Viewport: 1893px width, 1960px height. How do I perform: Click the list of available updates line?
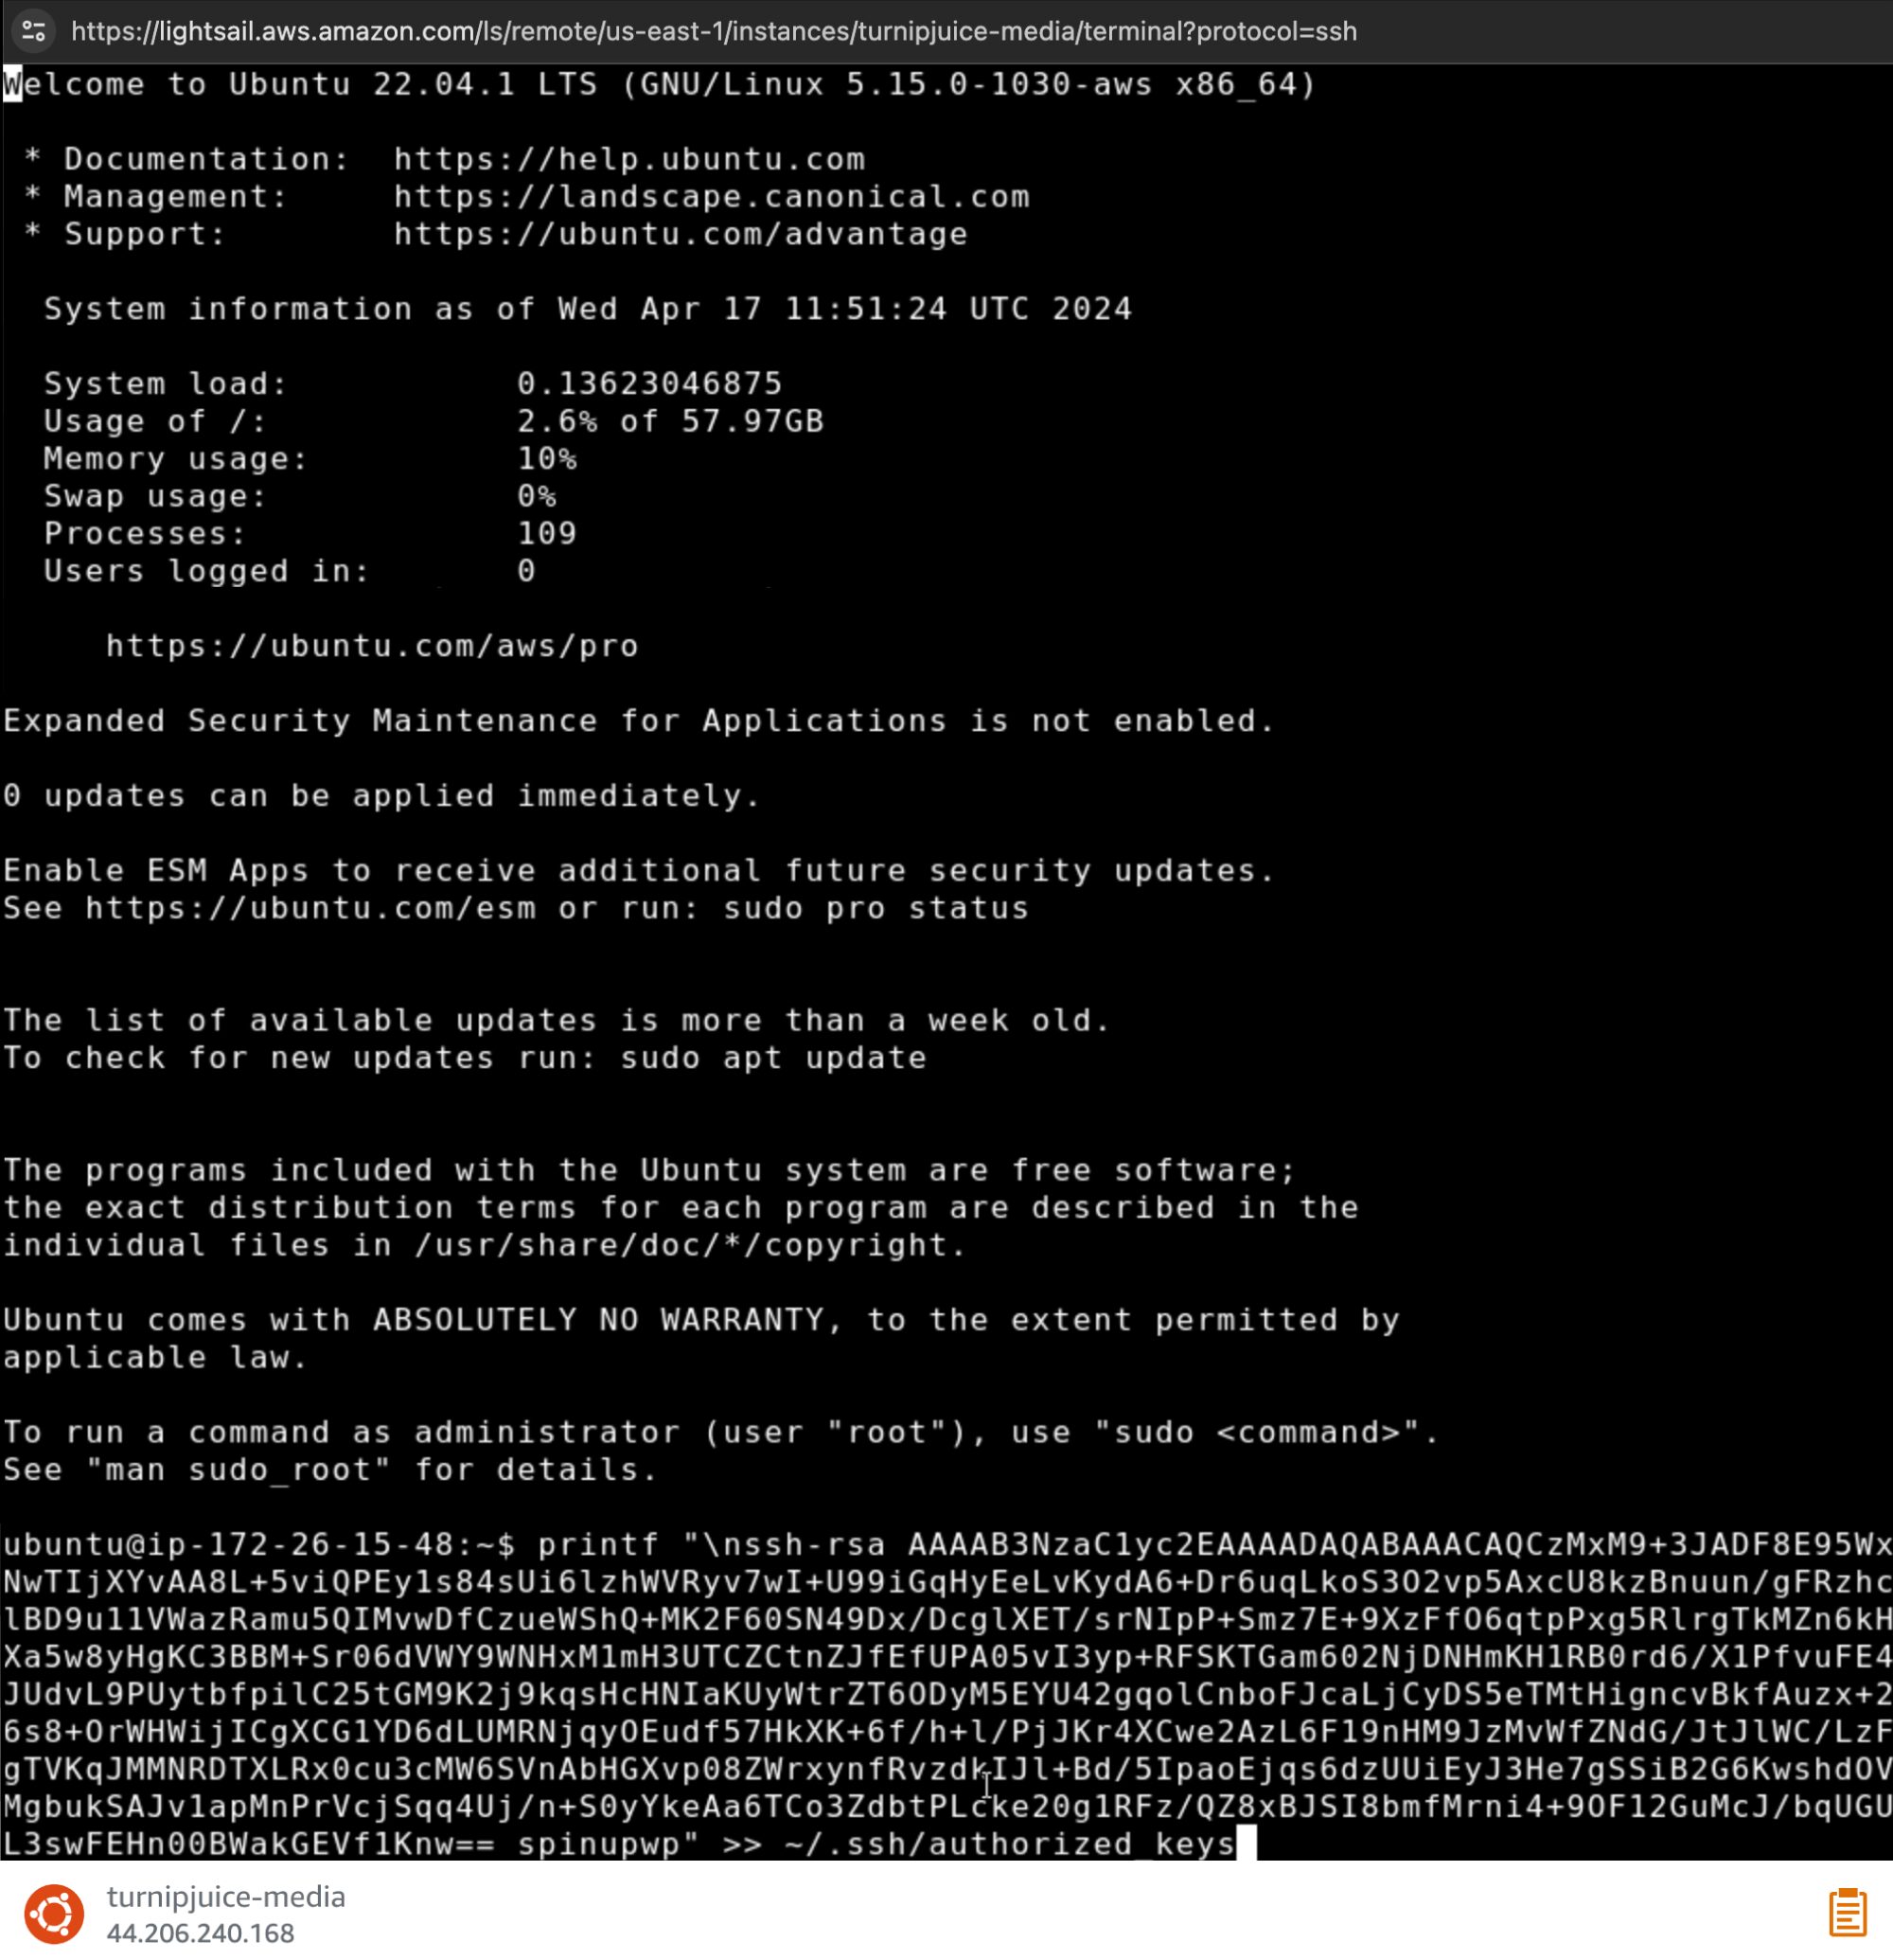click(x=557, y=1021)
